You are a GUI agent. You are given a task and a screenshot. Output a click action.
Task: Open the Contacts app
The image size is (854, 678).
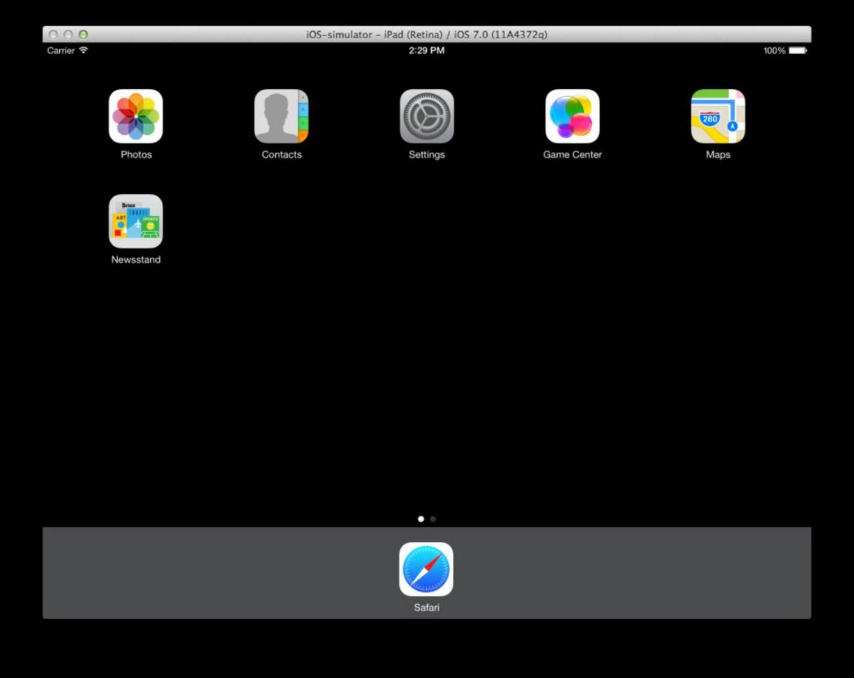coord(281,116)
